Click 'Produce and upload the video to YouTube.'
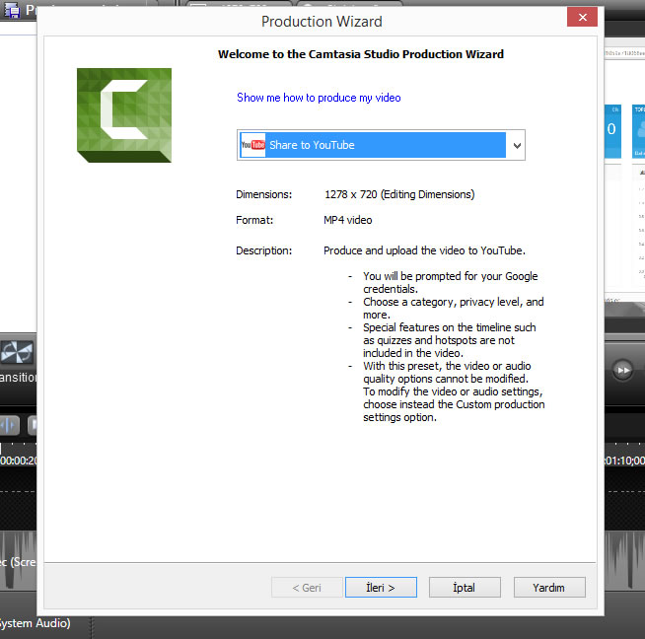The height and width of the screenshot is (639, 645). 424,250
